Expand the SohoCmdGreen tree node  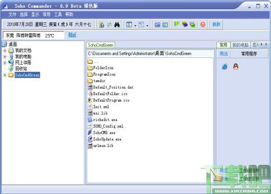[x=5, y=75]
